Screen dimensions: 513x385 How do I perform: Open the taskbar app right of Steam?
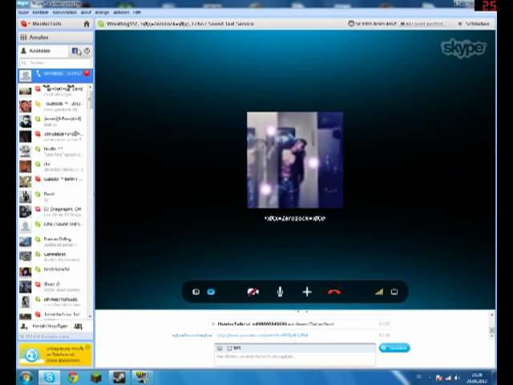point(142,378)
